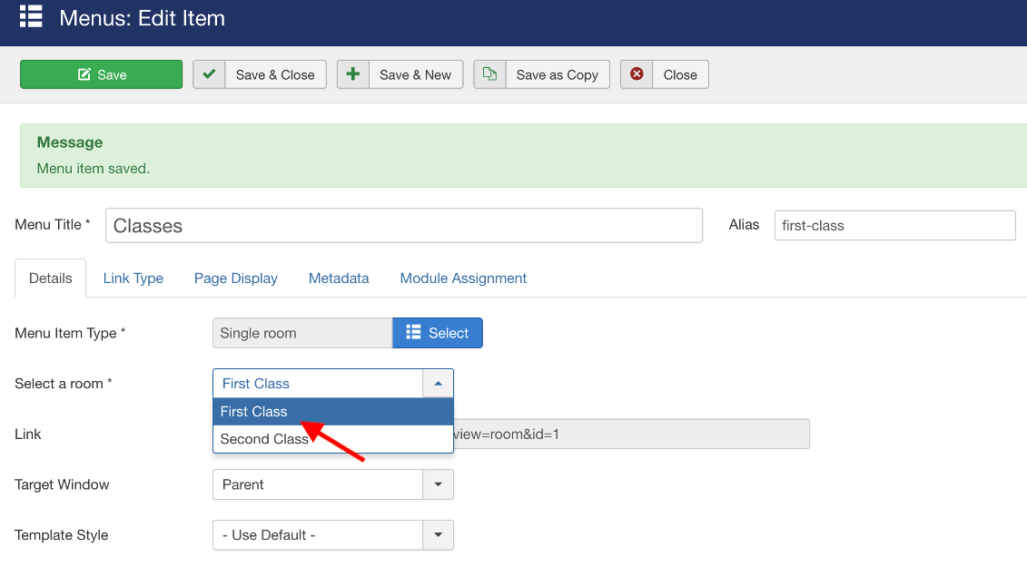The image size is (1027, 586).
Task: Click the copy icon in Save as Copy
Action: pyautogui.click(x=489, y=74)
